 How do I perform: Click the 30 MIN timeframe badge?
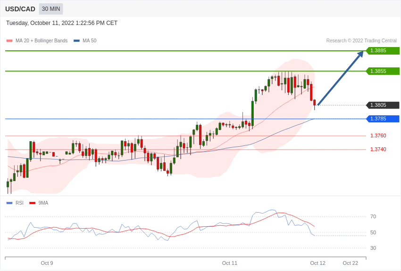tap(51, 9)
